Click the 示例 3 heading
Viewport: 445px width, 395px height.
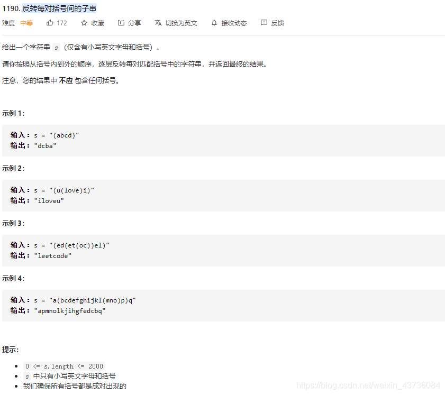tap(13, 224)
